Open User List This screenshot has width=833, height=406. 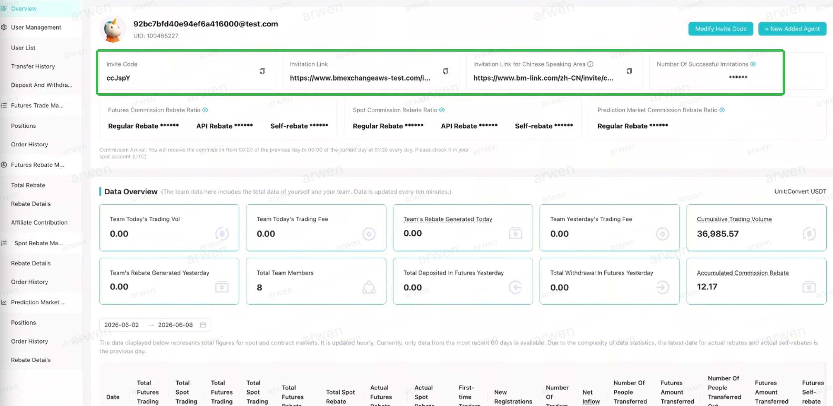23,48
